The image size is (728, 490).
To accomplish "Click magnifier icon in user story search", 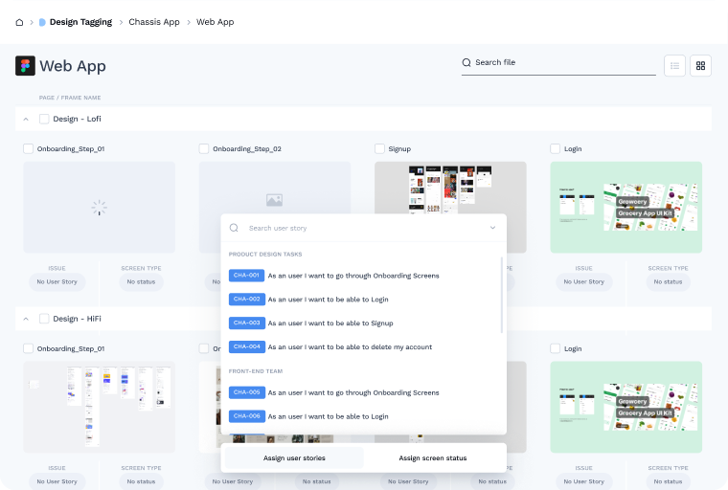I will click(234, 228).
